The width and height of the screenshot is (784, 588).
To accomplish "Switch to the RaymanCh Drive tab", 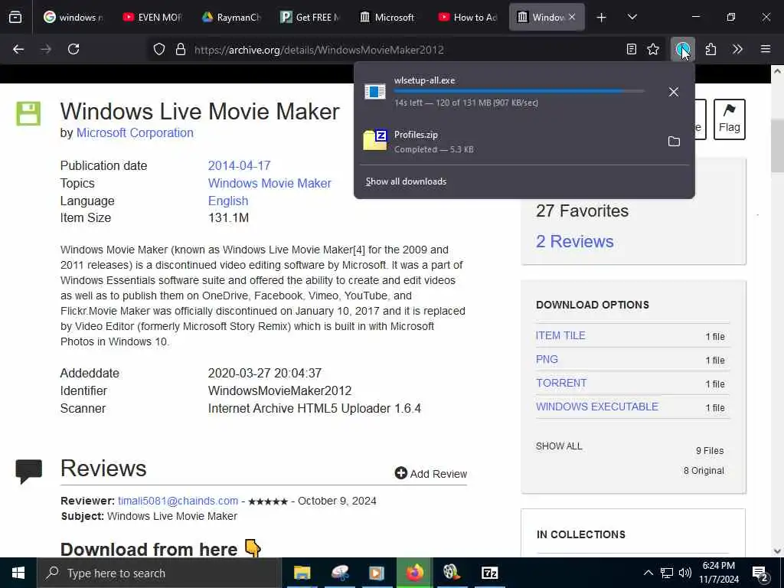I will pos(231,17).
